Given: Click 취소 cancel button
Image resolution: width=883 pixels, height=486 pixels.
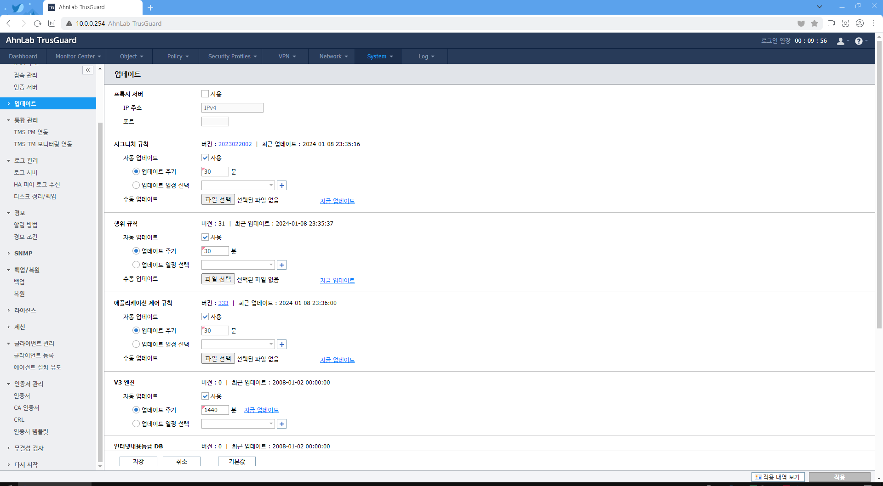Looking at the screenshot, I should pos(182,462).
